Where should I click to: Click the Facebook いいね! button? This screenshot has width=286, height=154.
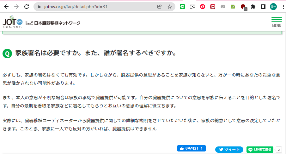pyautogui.click(x=192, y=148)
